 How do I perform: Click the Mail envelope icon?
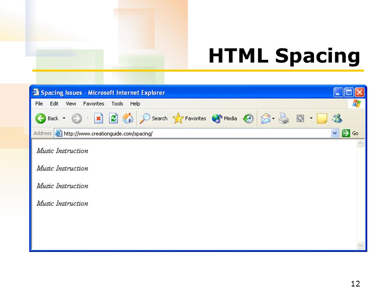coord(266,118)
